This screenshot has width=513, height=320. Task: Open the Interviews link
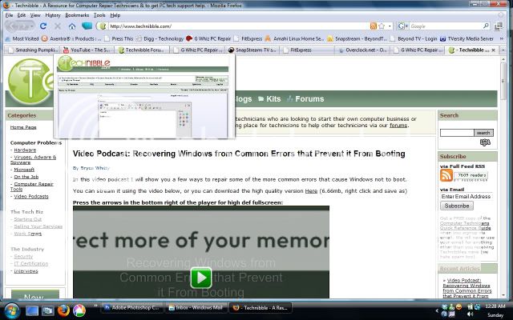click(26, 271)
